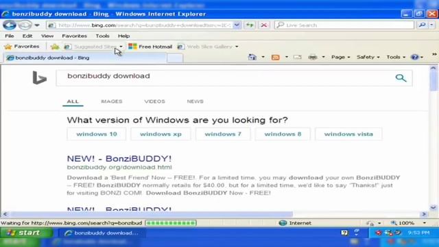This screenshot has height=247, width=439.
Task: Click the vertical scrollbar down arrow
Action: point(433,207)
